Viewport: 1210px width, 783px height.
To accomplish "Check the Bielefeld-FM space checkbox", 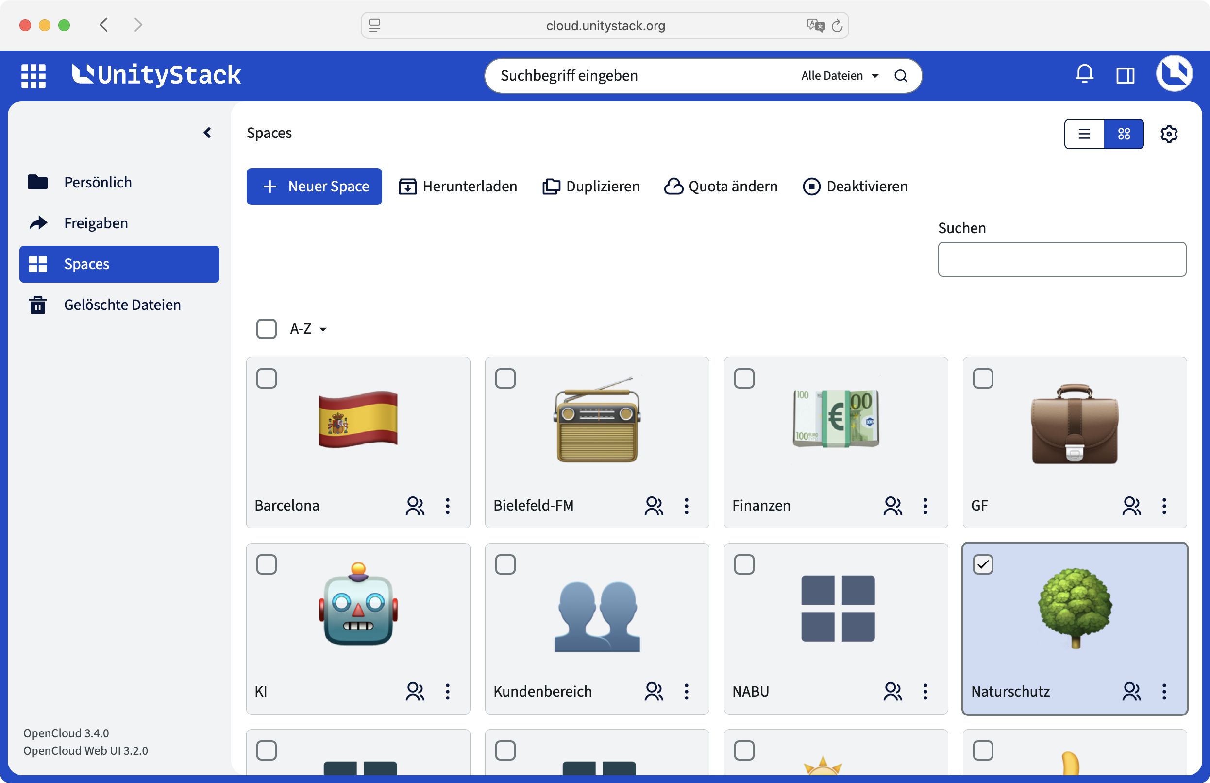I will coord(505,378).
